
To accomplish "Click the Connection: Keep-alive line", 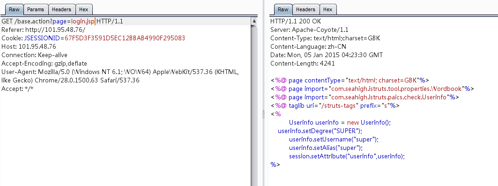I will 34,55.
